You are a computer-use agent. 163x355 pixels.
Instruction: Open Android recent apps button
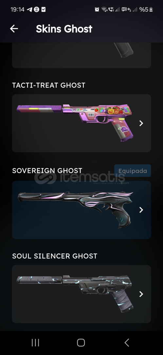[x=35, y=343]
